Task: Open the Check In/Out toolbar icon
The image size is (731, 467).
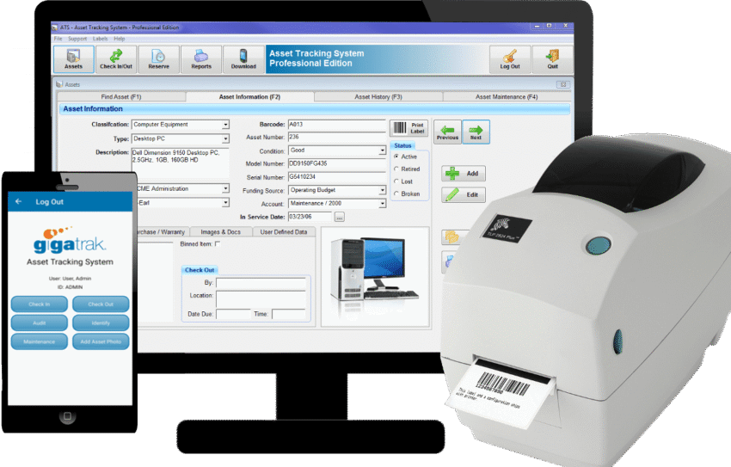Action: pyautogui.click(x=115, y=58)
